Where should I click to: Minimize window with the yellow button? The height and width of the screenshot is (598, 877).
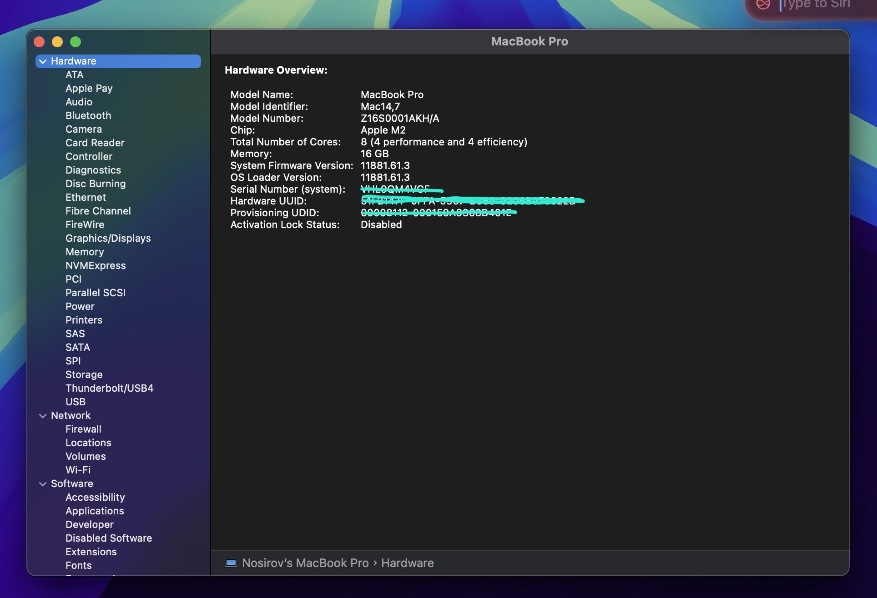57,42
